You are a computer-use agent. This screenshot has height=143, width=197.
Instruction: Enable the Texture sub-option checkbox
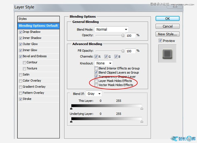click(25, 69)
